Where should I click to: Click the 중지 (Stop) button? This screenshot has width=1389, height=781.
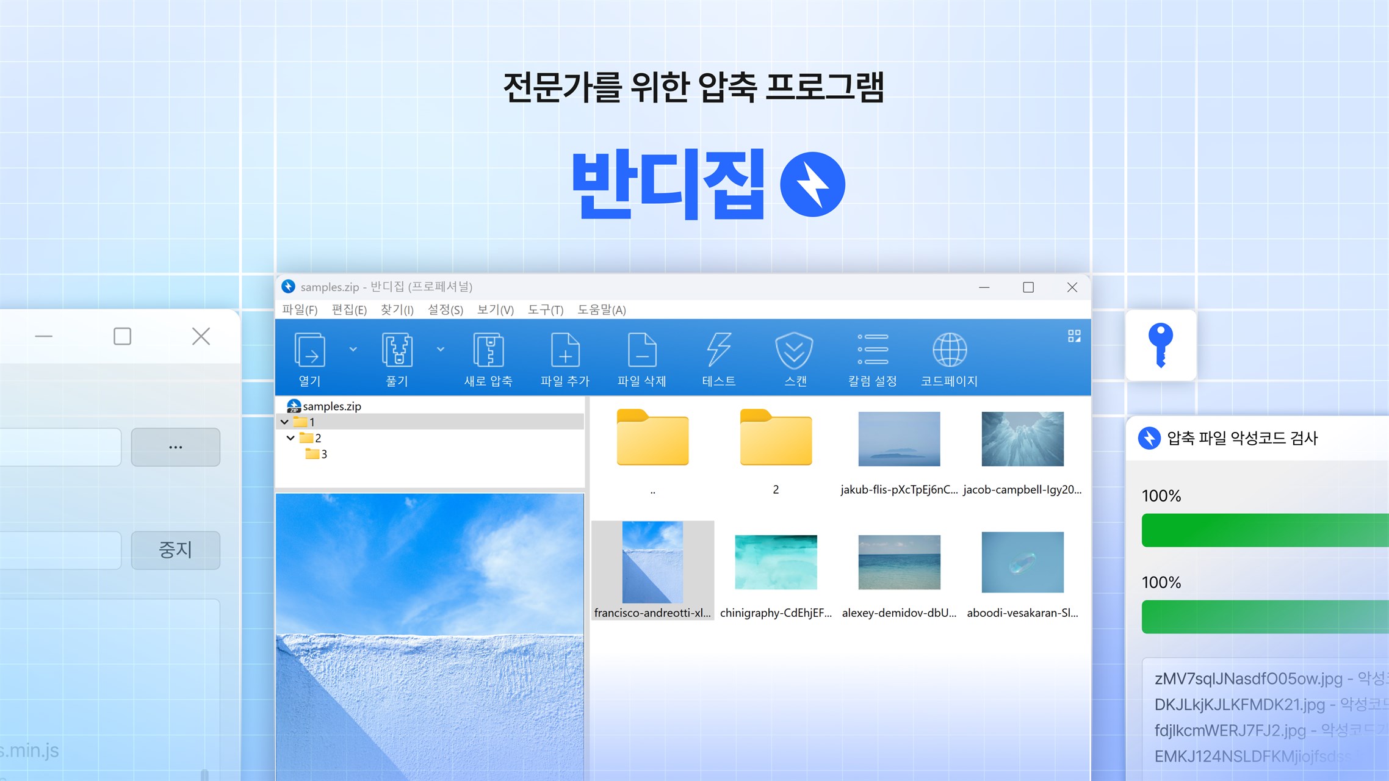click(175, 550)
